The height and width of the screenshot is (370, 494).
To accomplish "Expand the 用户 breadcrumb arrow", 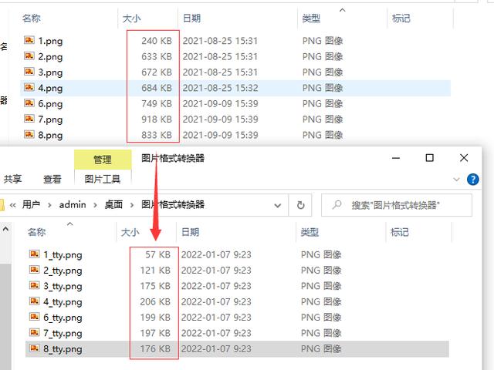I will [49, 205].
